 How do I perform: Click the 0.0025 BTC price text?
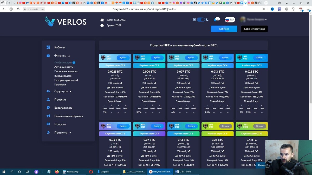115,72
